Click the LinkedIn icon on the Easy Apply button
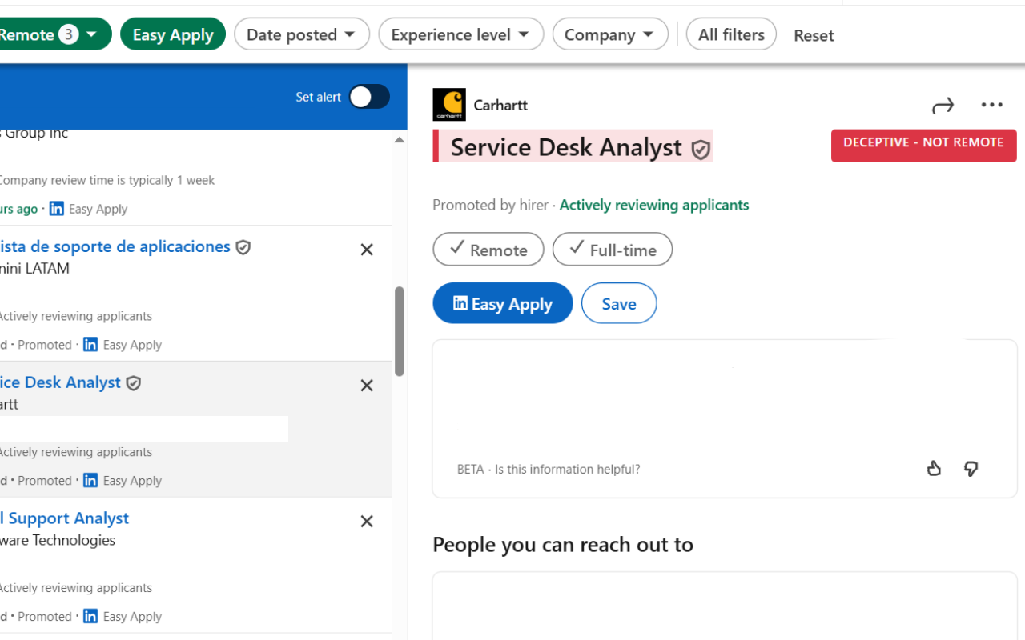 460,303
